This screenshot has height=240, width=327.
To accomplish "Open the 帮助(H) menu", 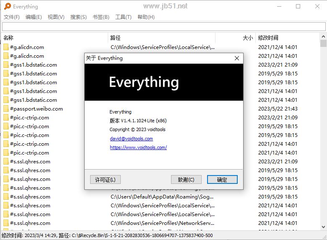I will click(146, 17).
